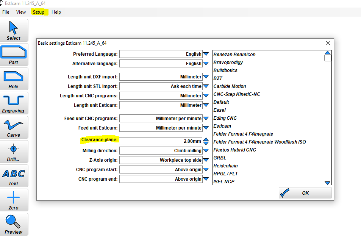Open the Help menu
This screenshot has height=239, width=361.
coord(56,12)
